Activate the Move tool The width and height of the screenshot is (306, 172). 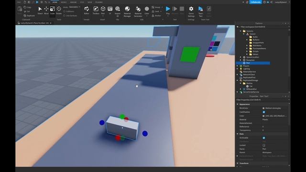point(46,11)
